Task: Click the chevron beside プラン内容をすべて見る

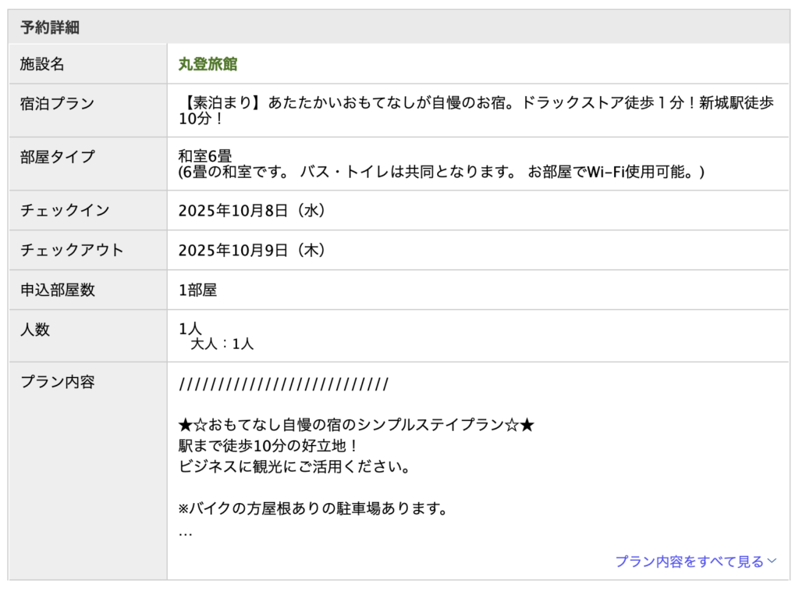Action: 772,561
